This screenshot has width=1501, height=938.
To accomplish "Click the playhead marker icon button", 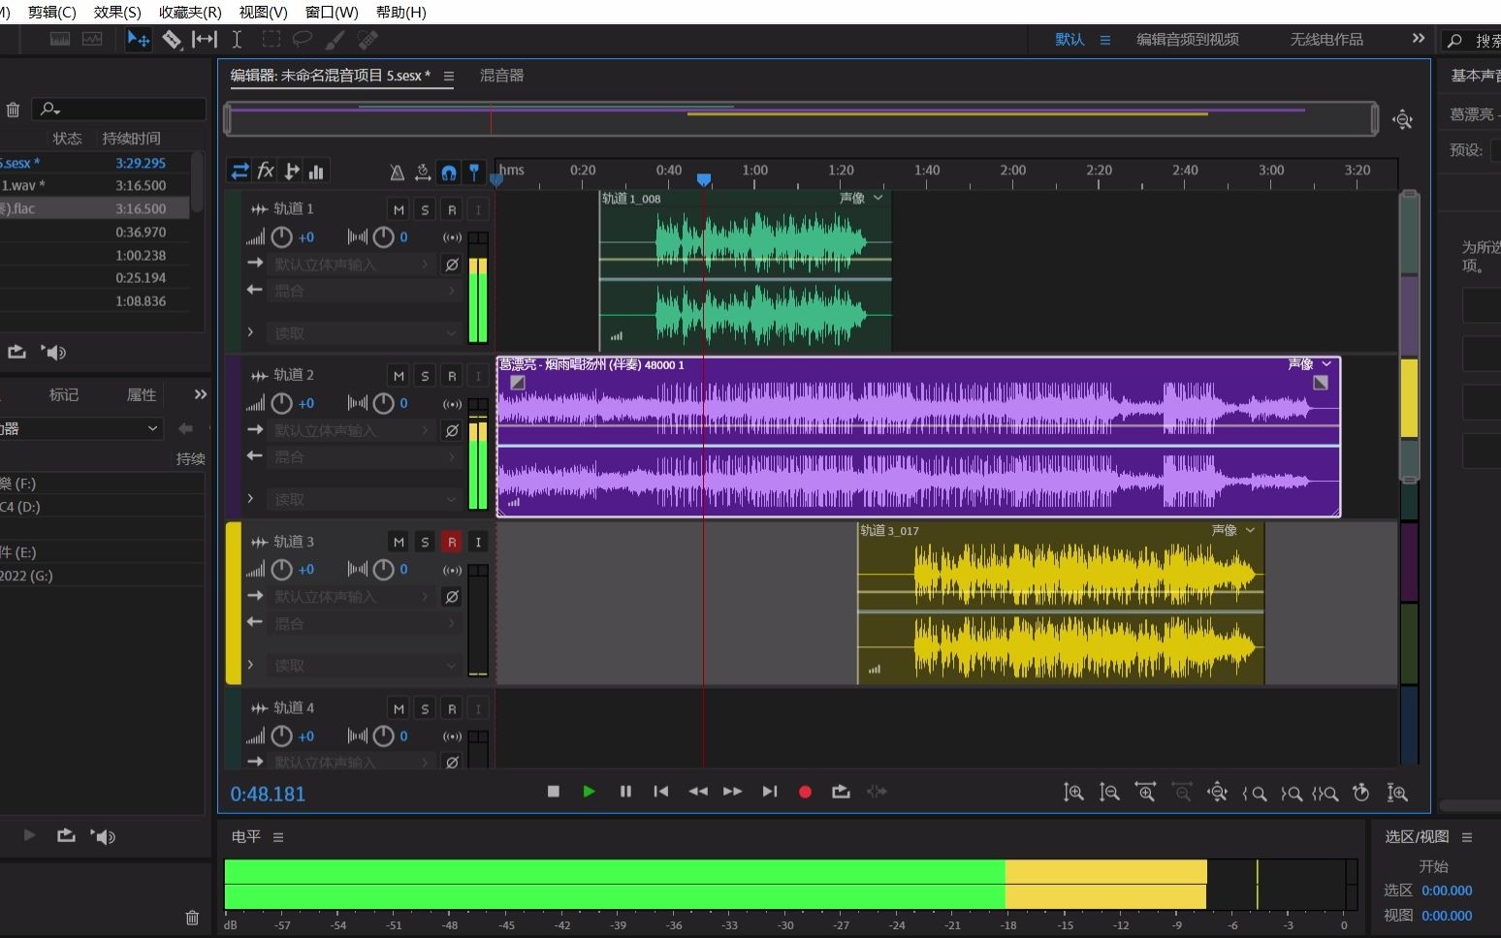I will pyautogui.click(x=474, y=172).
